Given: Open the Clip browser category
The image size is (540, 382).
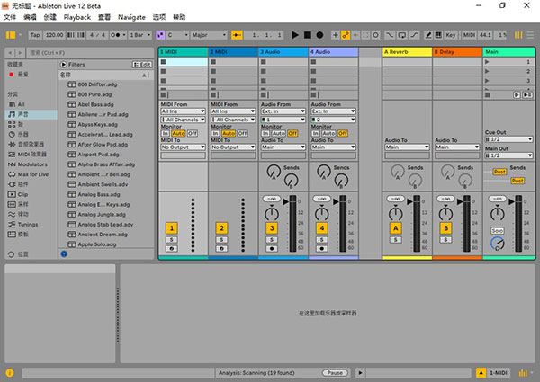Looking at the screenshot, I should (x=31, y=194).
